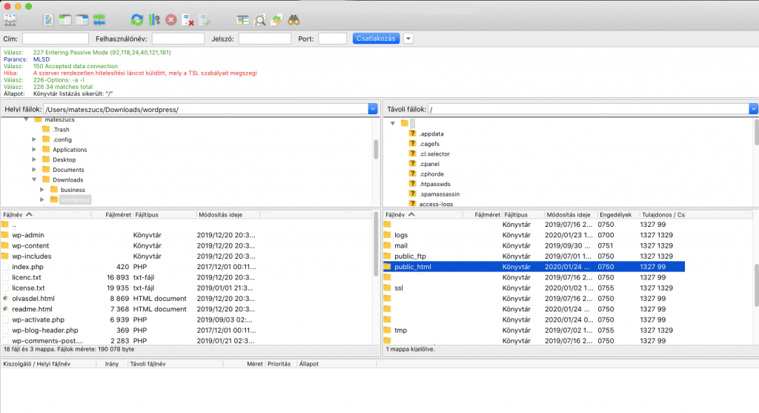This screenshot has height=413, width=759.
Task: Collapse the remote root folder node
Action: click(393, 124)
